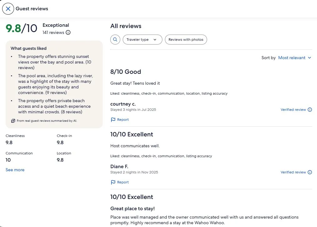Click the Traveler type chevron arrow

click(x=155, y=40)
